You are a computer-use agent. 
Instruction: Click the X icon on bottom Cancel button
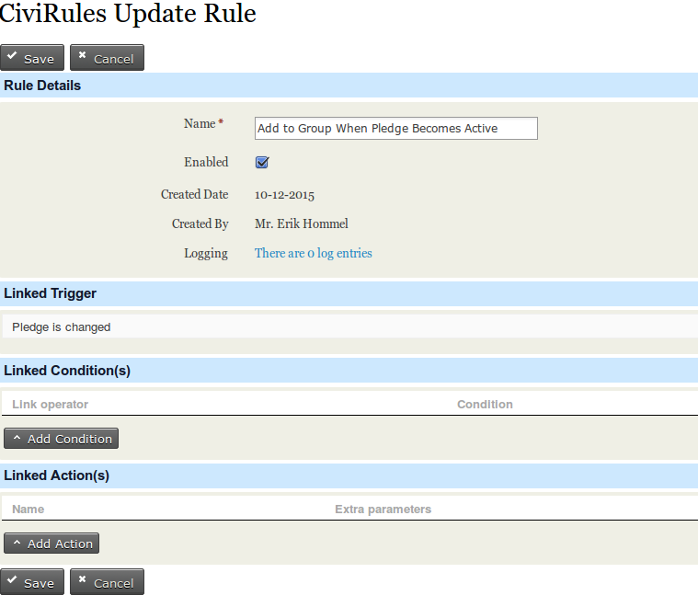pyautogui.click(x=82, y=581)
